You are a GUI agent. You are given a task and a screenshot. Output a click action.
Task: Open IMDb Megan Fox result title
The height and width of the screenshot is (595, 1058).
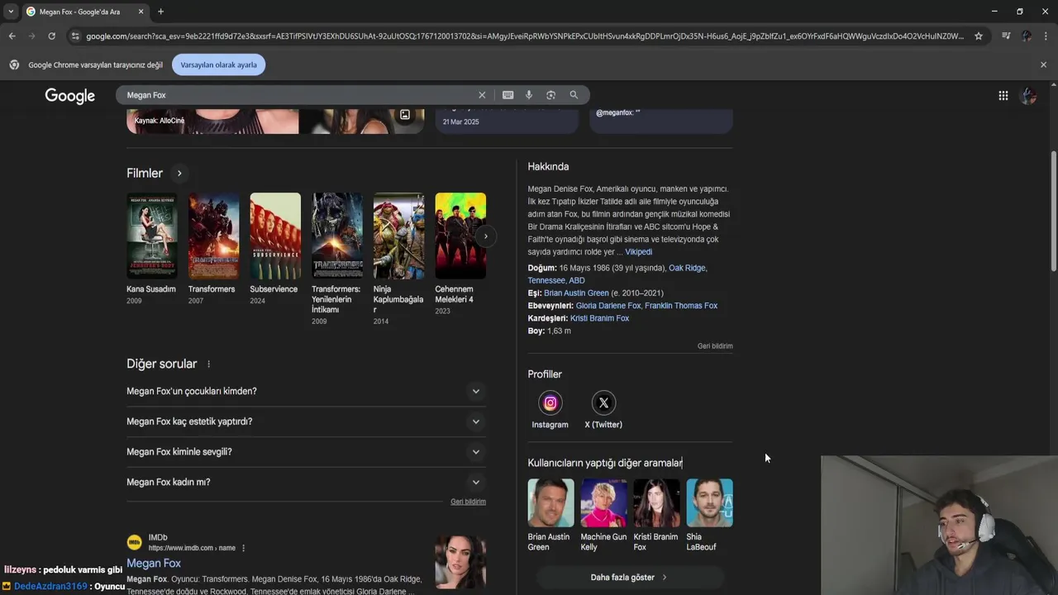click(154, 564)
